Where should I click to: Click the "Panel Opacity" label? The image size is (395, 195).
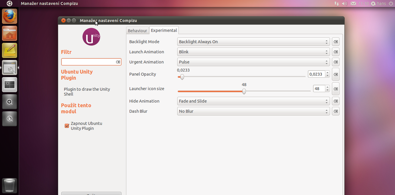point(143,74)
